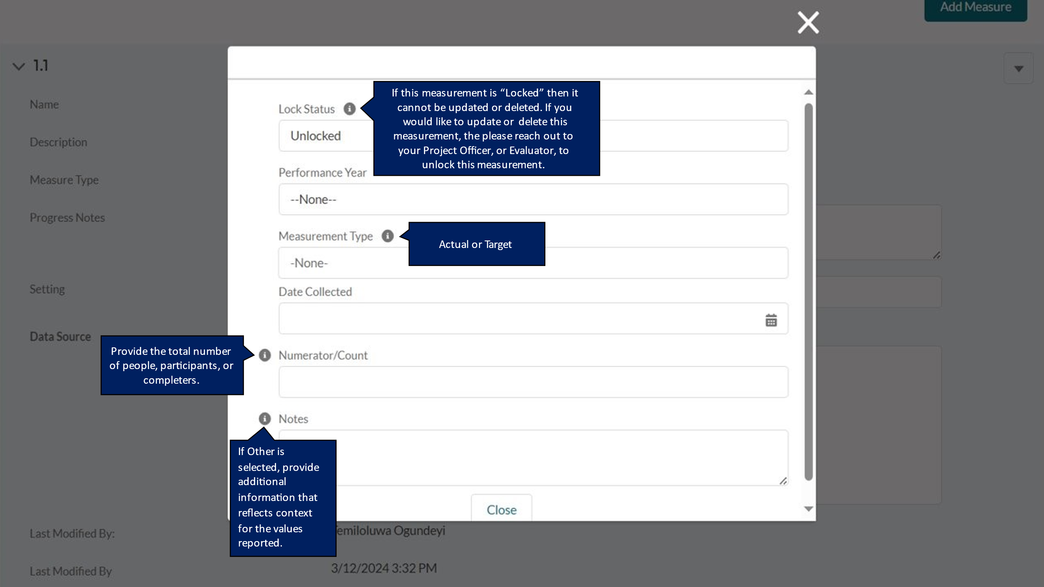Screen dimensions: 1044x587
Task: Click the Lock Status info icon
Action: click(x=350, y=109)
